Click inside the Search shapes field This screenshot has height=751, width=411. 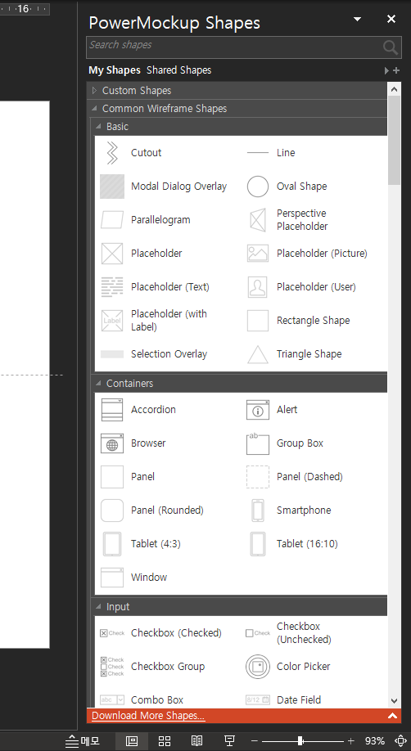click(235, 47)
